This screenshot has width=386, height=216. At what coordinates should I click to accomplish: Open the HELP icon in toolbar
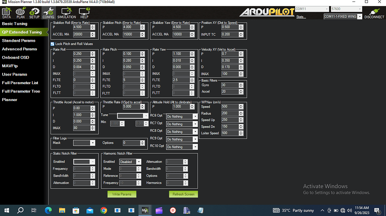pyautogui.click(x=84, y=13)
